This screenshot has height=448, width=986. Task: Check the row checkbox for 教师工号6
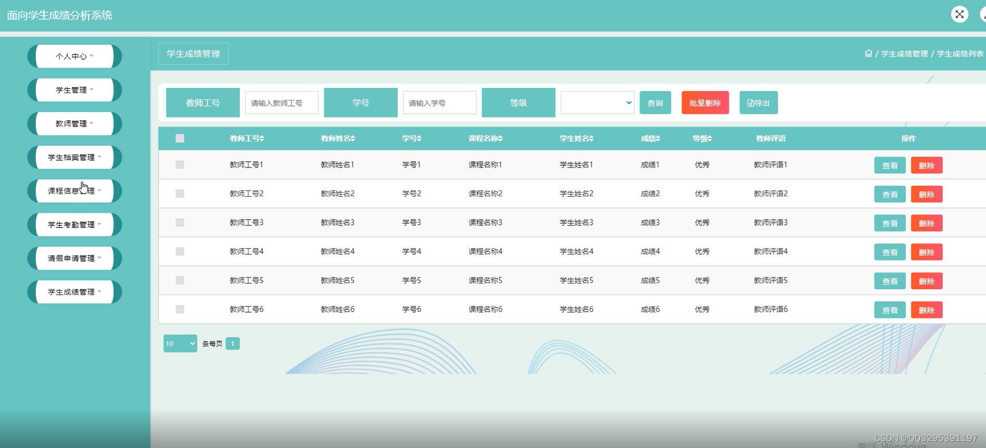180,309
